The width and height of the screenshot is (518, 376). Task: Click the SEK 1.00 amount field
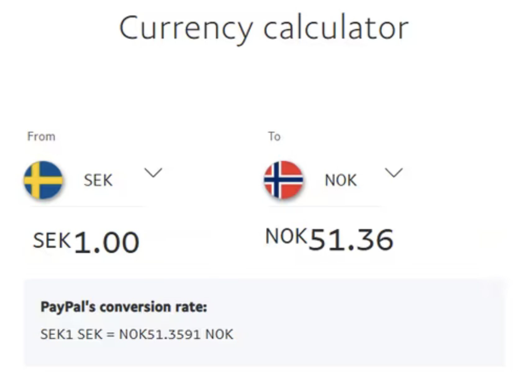pyautogui.click(x=86, y=242)
